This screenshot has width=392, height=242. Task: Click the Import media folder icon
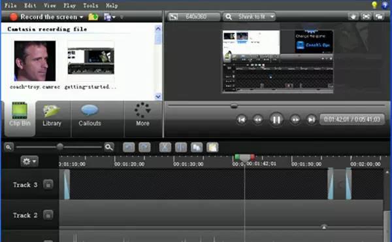click(x=93, y=17)
